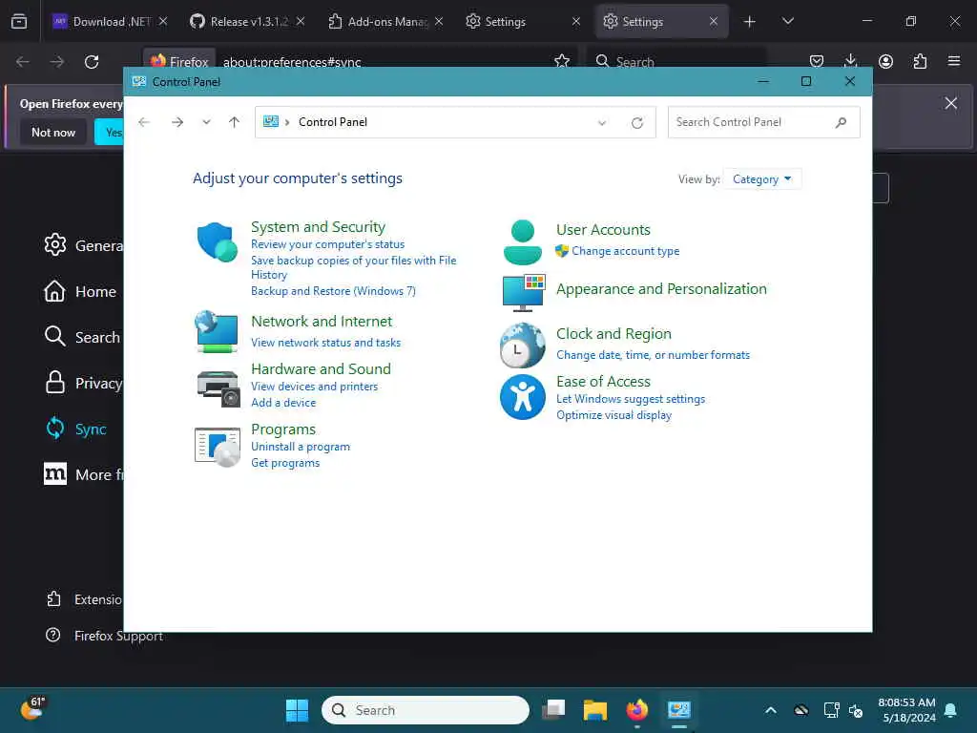Expand the View by Category dropdown
This screenshot has width=977, height=733.
[762, 179]
